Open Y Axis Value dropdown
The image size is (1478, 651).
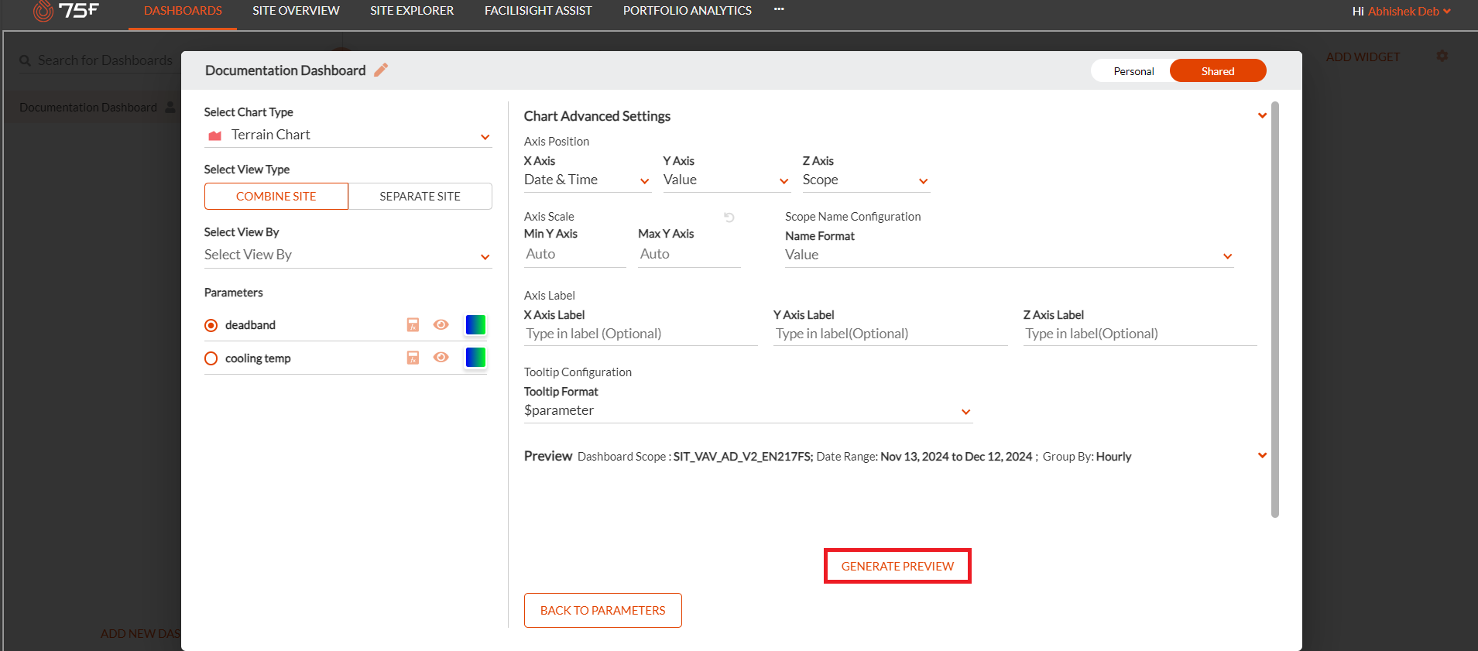[x=726, y=180]
